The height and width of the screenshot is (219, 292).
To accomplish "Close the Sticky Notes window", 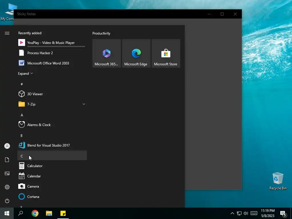I will pos(235,14).
